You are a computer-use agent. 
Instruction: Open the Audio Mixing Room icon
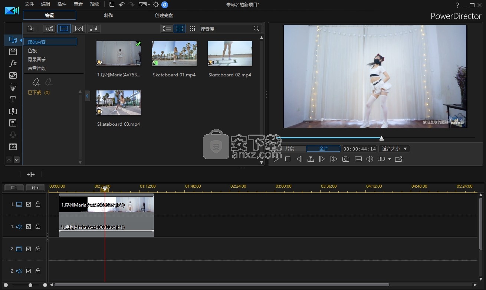[x=13, y=123]
